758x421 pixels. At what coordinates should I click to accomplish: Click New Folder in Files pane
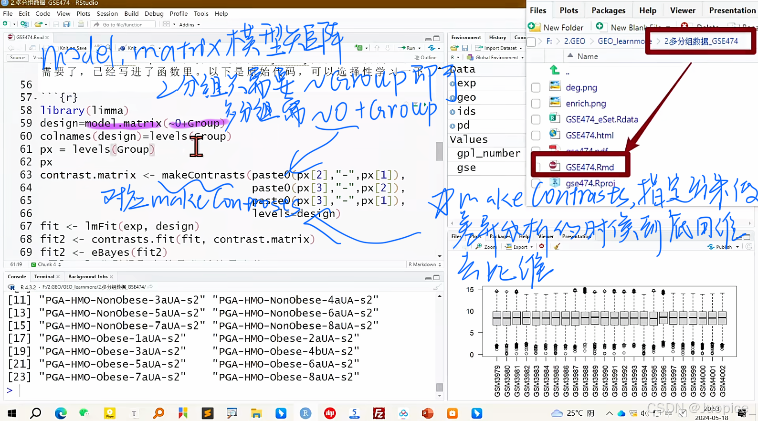coord(556,27)
